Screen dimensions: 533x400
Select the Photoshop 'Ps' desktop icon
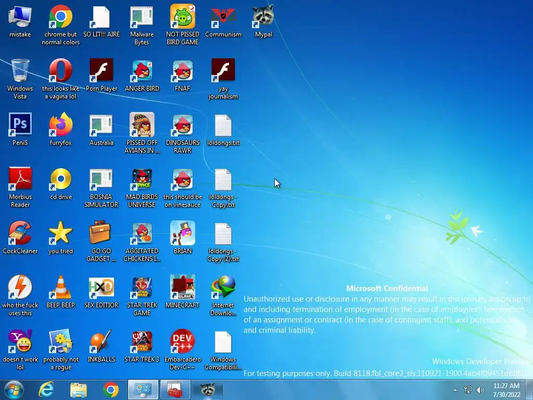click(20, 124)
